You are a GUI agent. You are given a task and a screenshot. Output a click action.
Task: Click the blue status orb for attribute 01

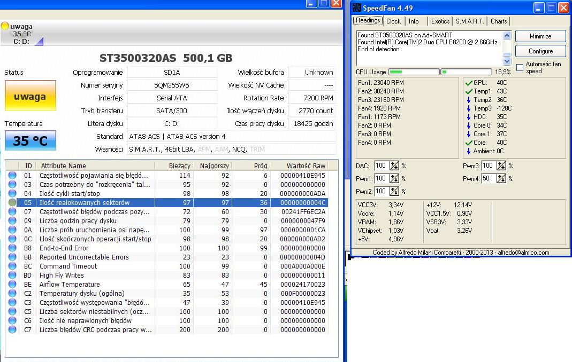coord(12,175)
